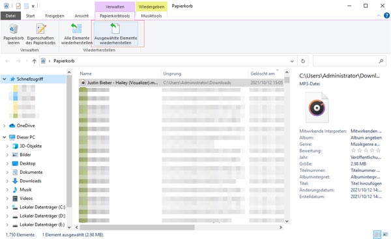Click Ausgewählte Elemente wiederherstellen
This screenshot has width=391, height=239.
pos(115,34)
